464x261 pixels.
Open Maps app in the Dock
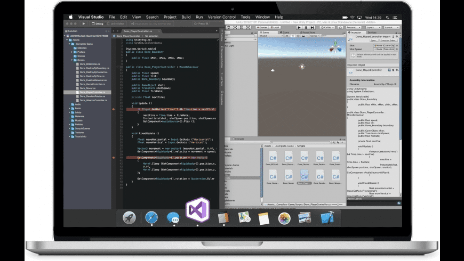[244, 218]
